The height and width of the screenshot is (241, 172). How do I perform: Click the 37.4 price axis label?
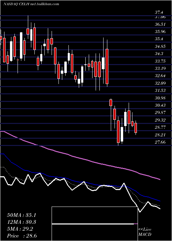click(159, 12)
